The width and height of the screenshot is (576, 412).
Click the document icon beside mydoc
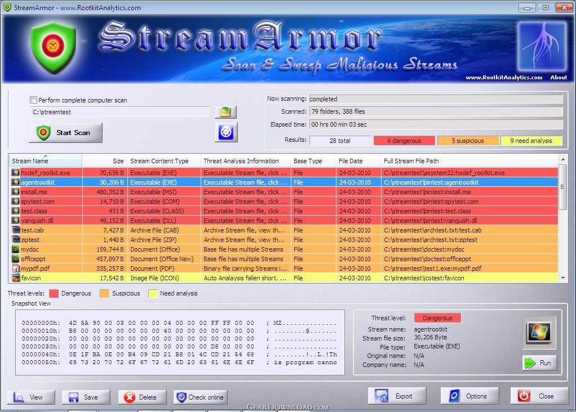pos(15,249)
